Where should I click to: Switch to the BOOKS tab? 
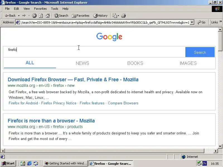[x=135, y=63]
